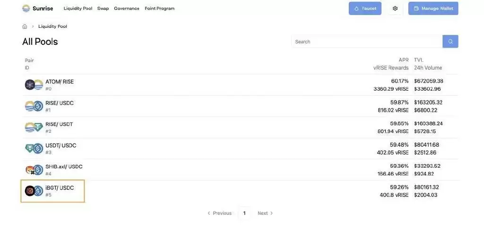484x228 pixels.
Task: Click the Sunrise logo icon
Action: point(26,8)
